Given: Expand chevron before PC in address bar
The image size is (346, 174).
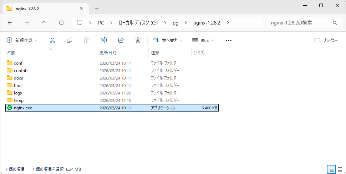Looking at the screenshot, I should pyautogui.click(x=90, y=23).
